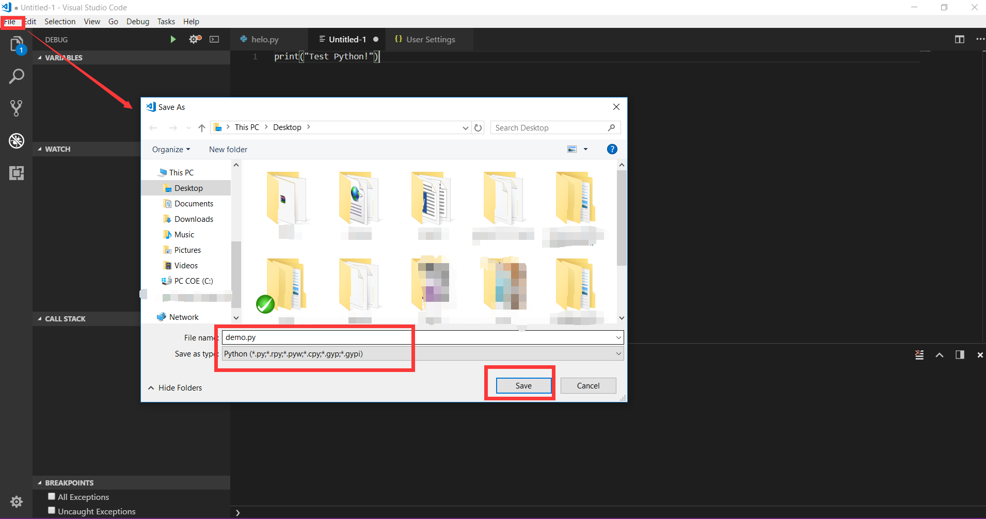Start debugging with the green play icon

[x=173, y=39]
